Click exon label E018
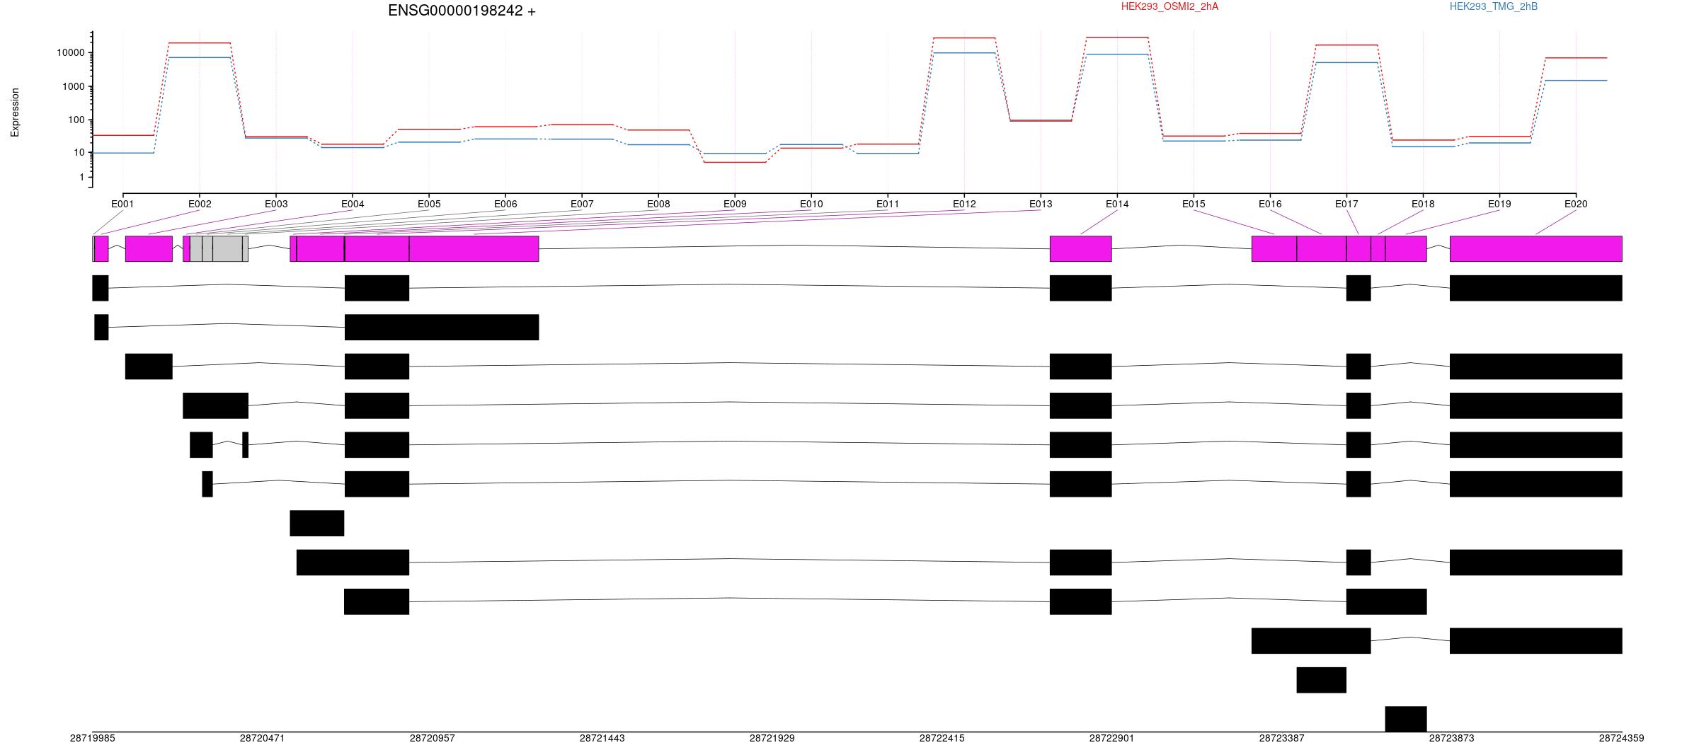1699x750 pixels. pyautogui.click(x=1423, y=204)
